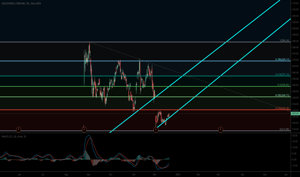
Task: Click the Aug date on time axis
Action: [x=66, y=174]
